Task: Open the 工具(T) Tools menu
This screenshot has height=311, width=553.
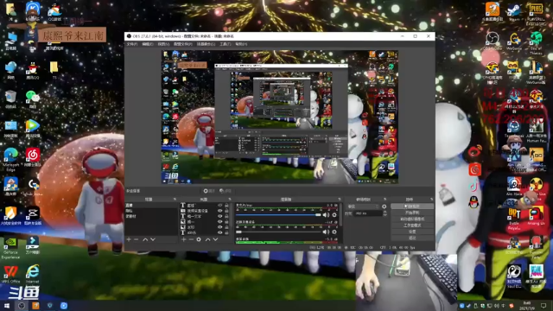Action: tap(226, 44)
